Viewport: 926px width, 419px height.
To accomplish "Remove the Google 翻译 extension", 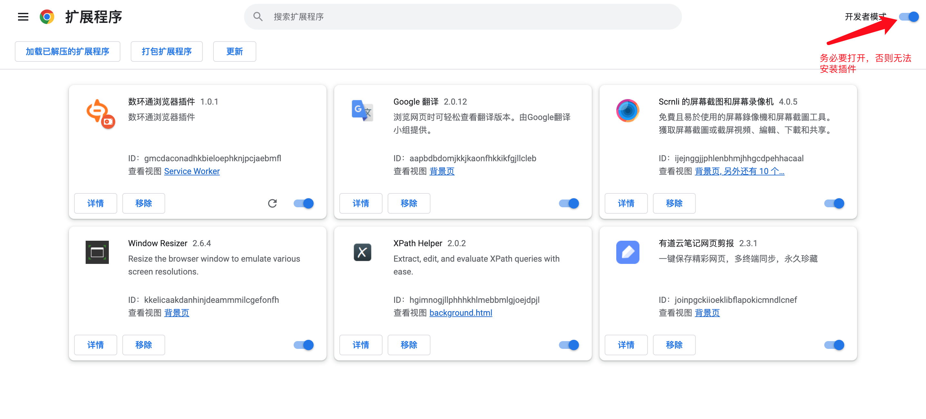I will tap(409, 203).
